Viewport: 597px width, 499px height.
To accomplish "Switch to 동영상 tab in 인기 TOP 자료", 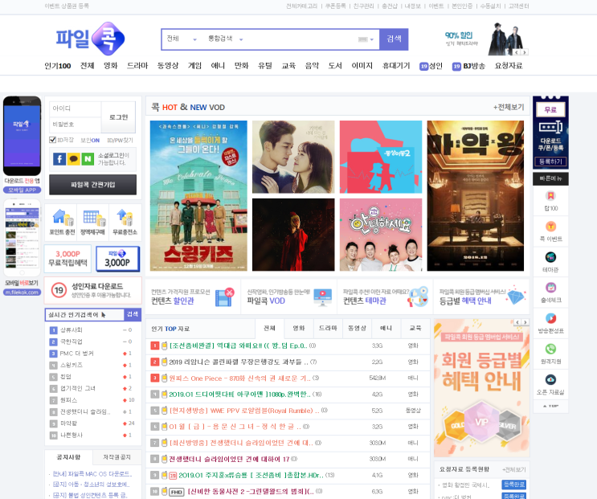I will (357, 328).
